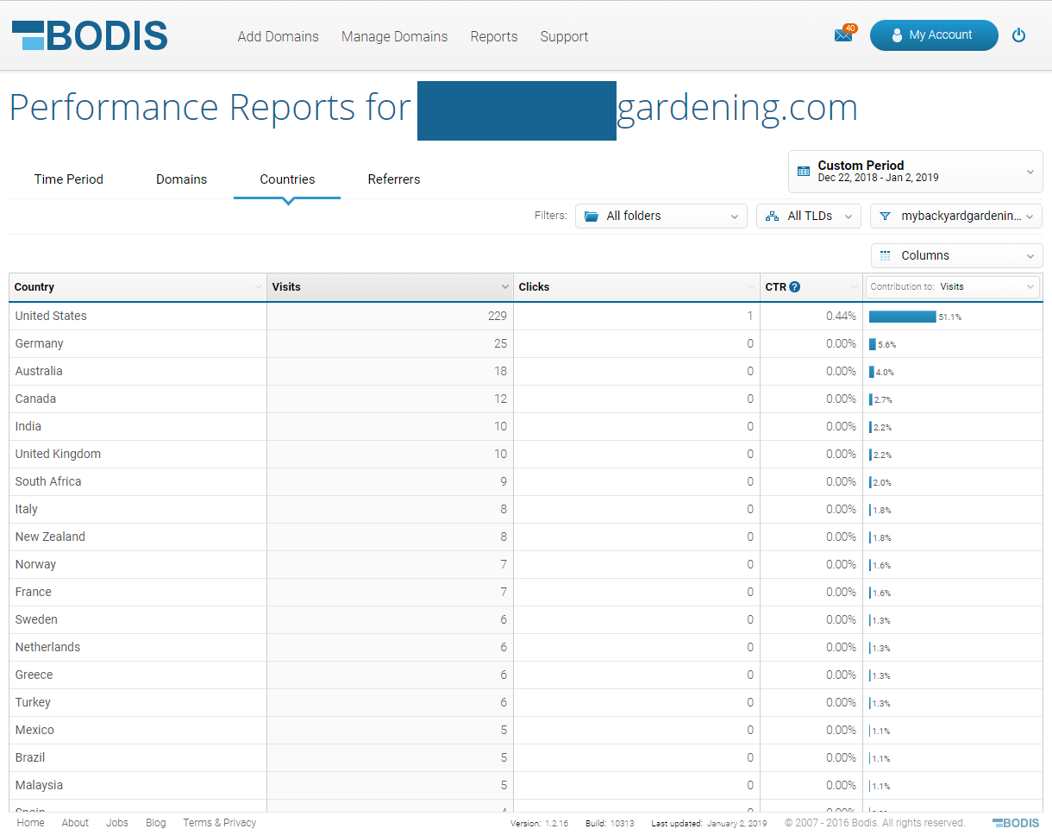Open the Reports menu
1052x835 pixels.
pos(494,36)
